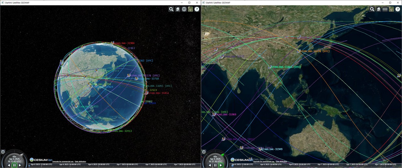Select the STARLINK-32750 satellite on the globe

137,79
